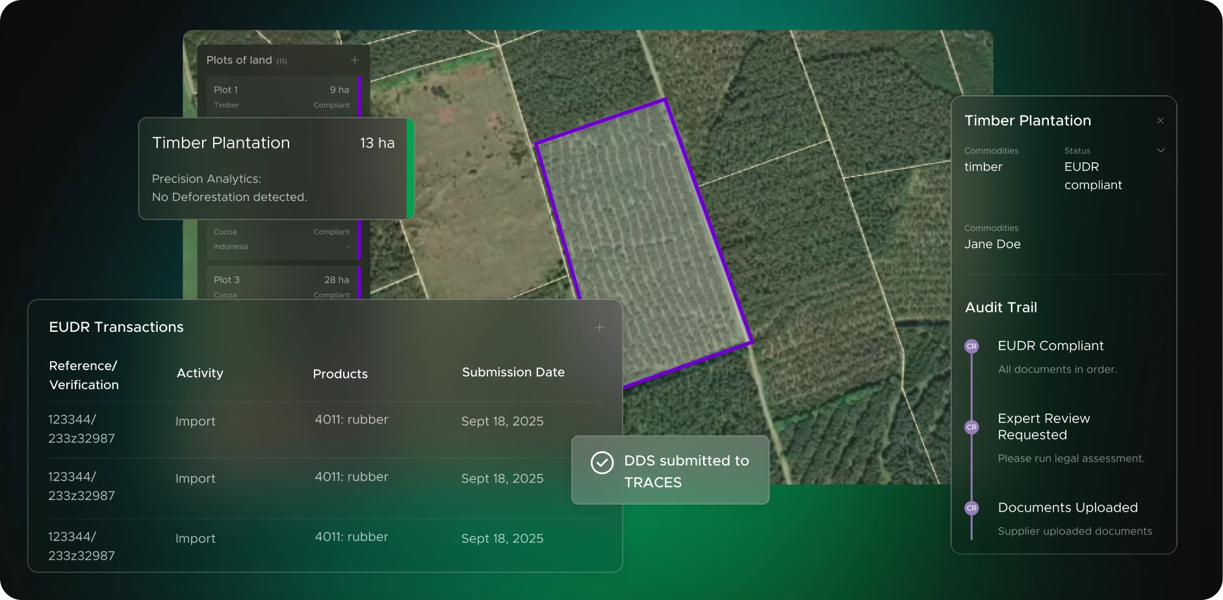Click the 'Activity' column header
1223x600 pixels.
point(200,373)
